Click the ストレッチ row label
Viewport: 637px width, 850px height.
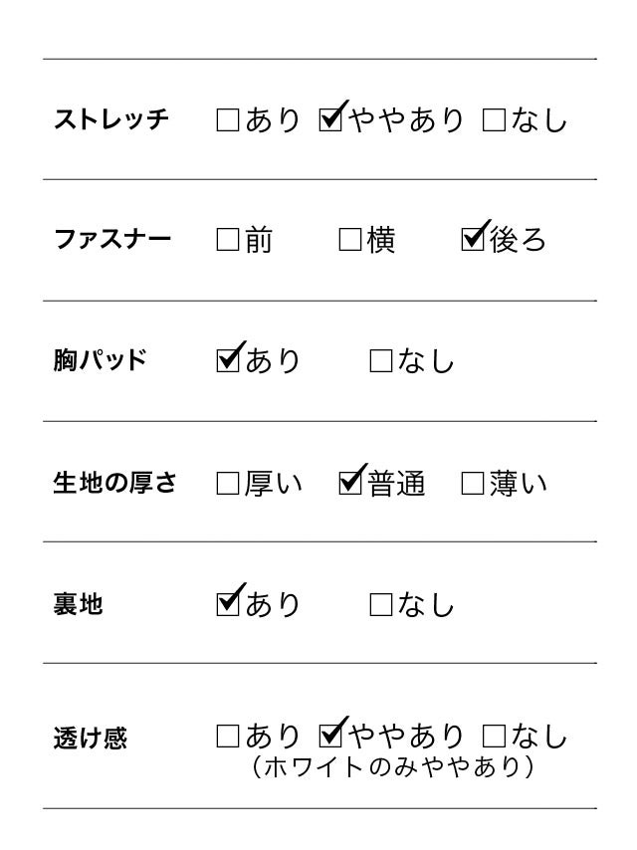coord(111,121)
